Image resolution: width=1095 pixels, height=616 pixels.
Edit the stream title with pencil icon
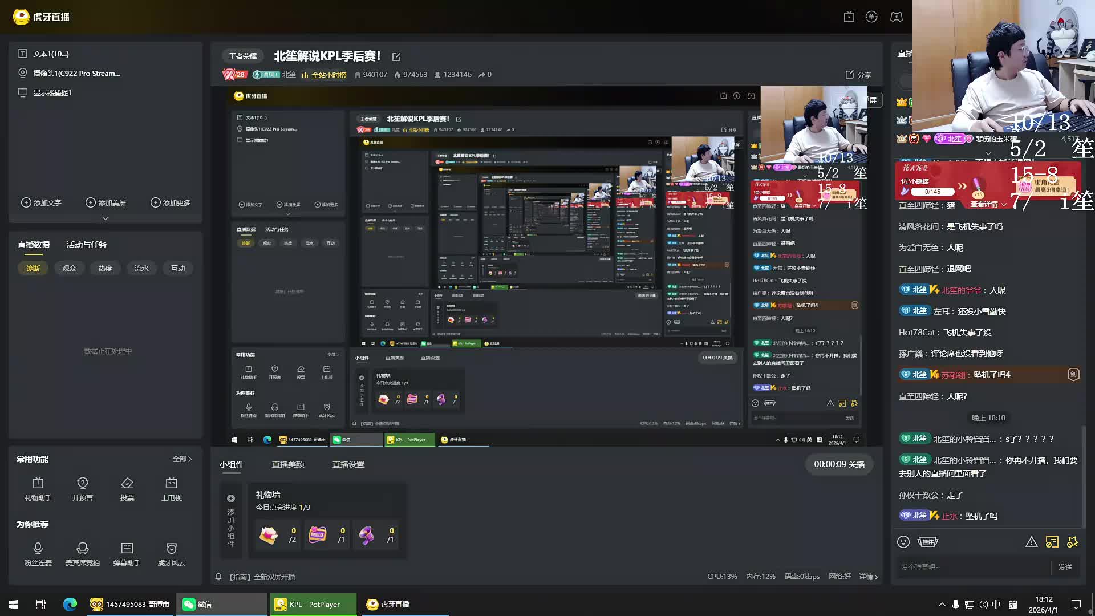point(396,57)
